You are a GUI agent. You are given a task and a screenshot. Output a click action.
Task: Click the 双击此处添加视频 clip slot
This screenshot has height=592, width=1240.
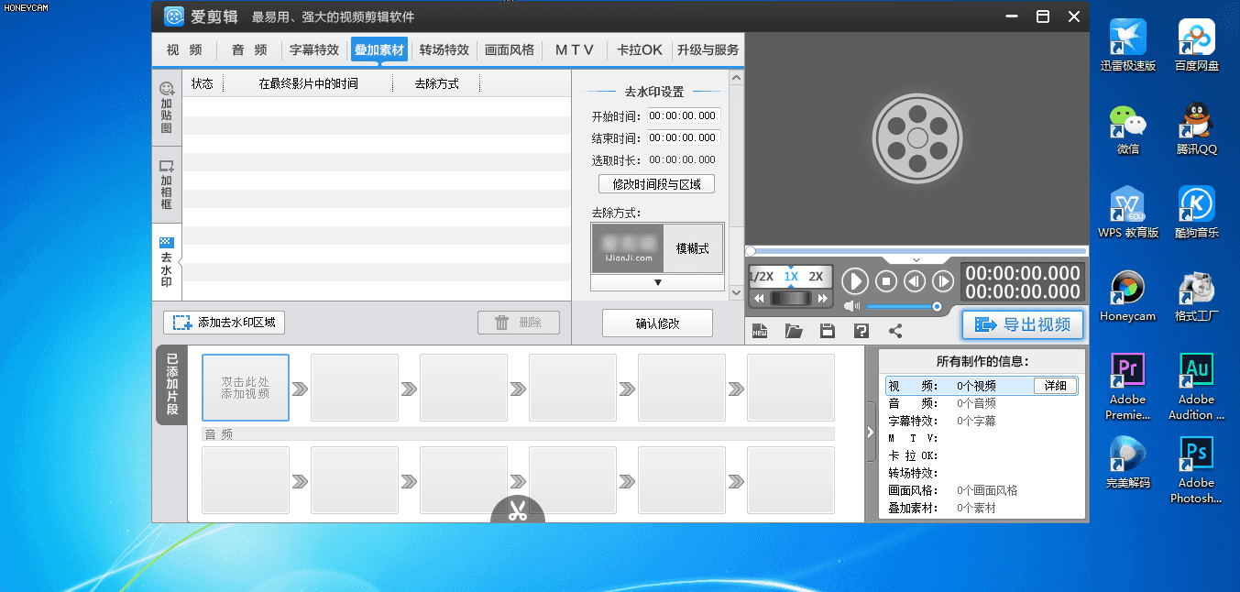click(x=245, y=388)
